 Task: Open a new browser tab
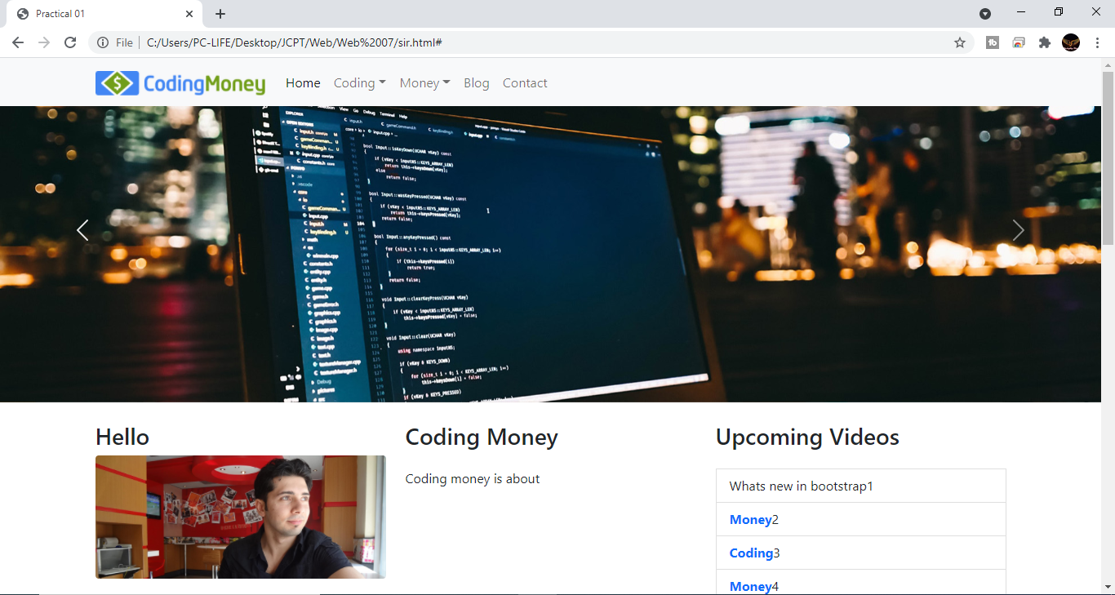(220, 13)
